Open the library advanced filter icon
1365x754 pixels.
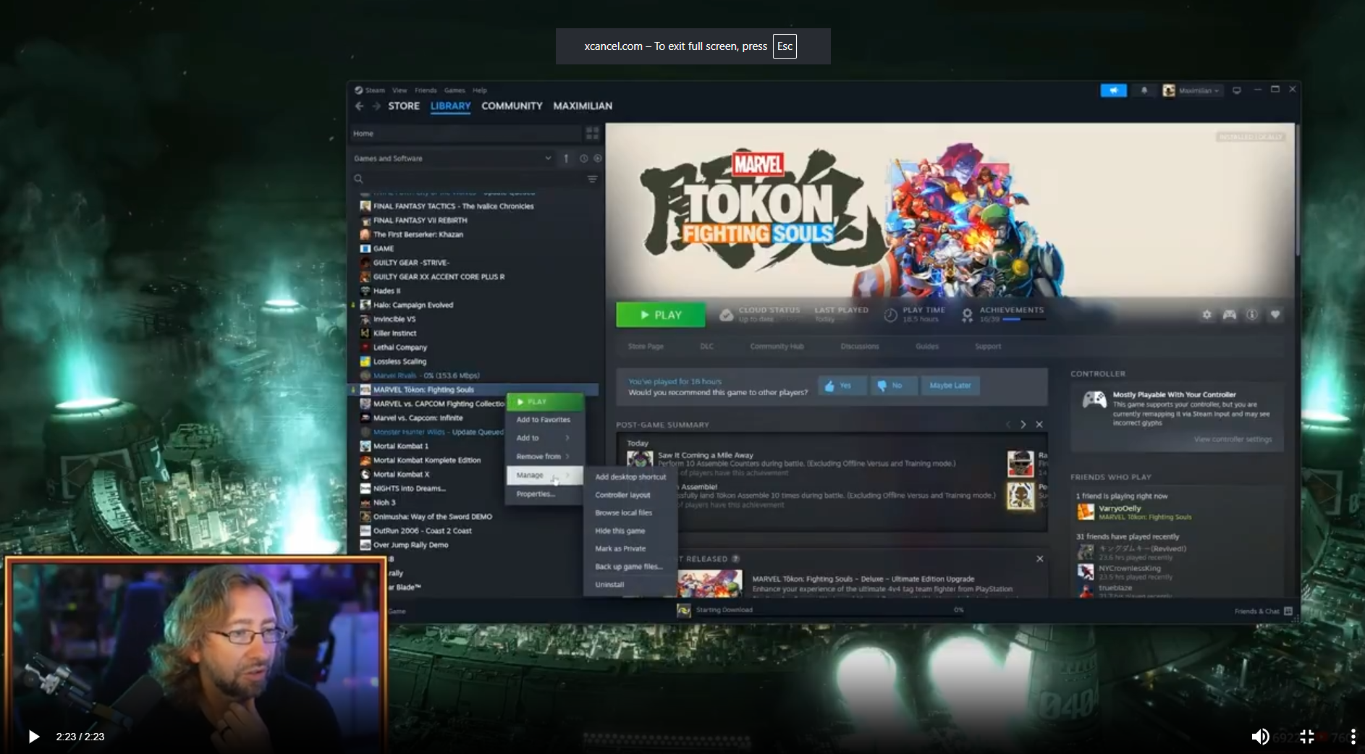[x=592, y=179]
